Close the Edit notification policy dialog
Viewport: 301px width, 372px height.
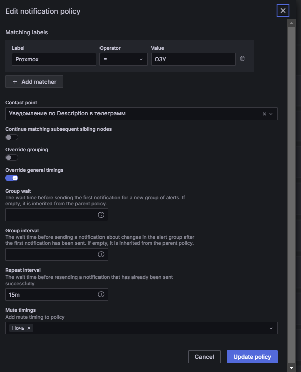coord(283,11)
